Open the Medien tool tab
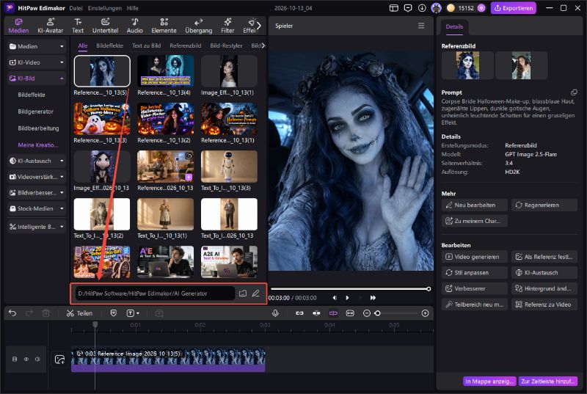 point(18,26)
